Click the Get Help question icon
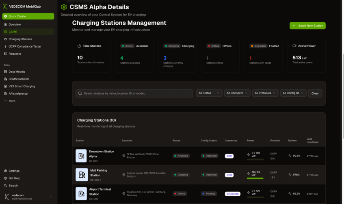 (x=6, y=178)
